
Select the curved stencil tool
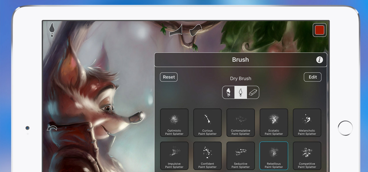[x=195, y=30]
